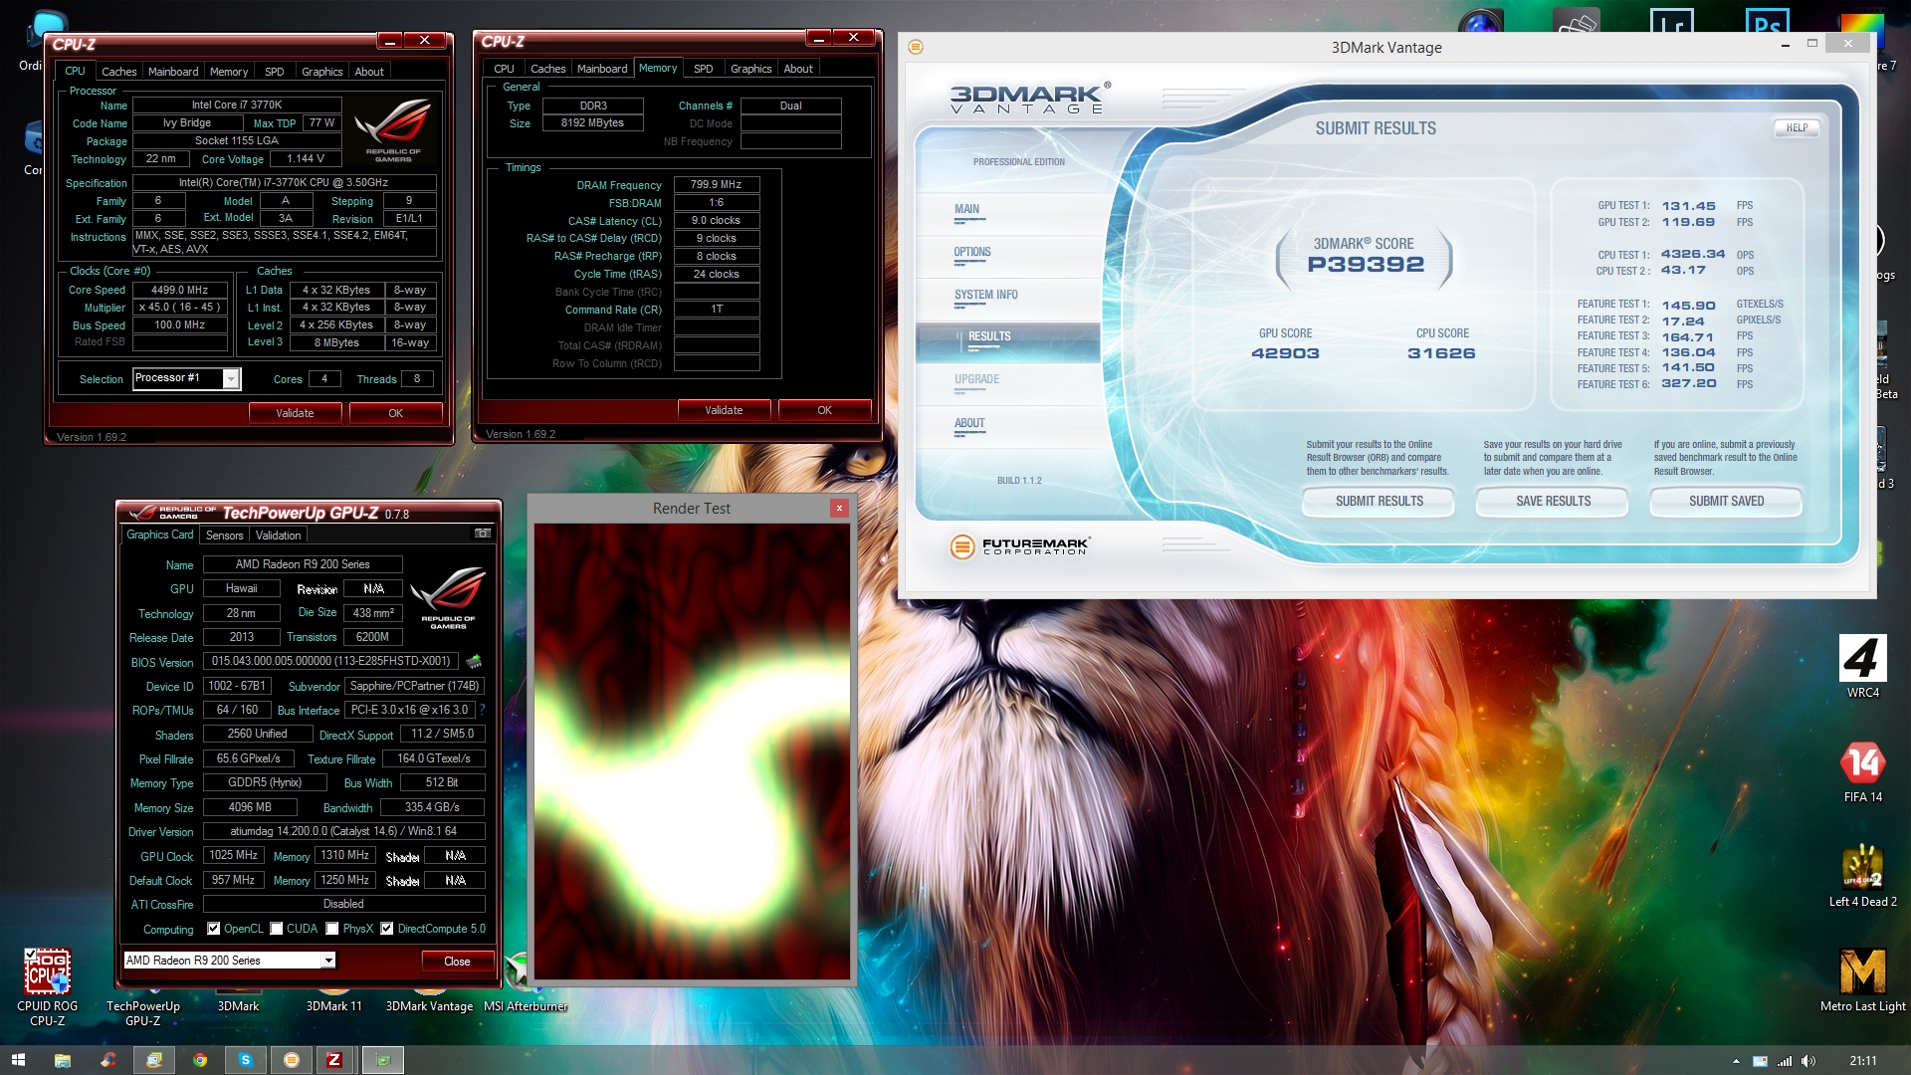
Task: Click the CCleaner brush taskbar icon
Action: pos(108,1060)
